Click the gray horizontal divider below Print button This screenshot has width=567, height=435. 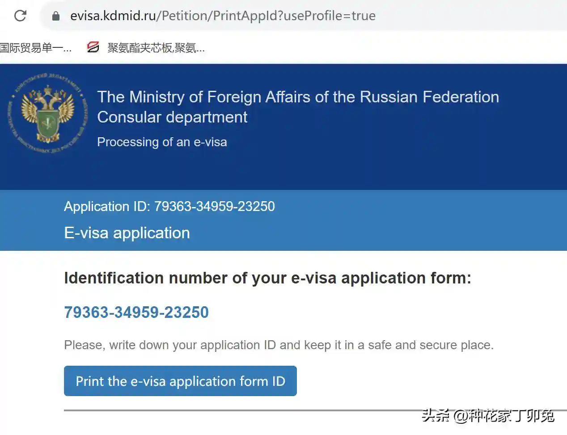point(224,410)
